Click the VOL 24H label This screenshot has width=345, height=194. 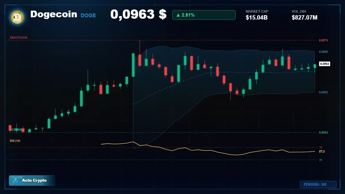coord(299,11)
